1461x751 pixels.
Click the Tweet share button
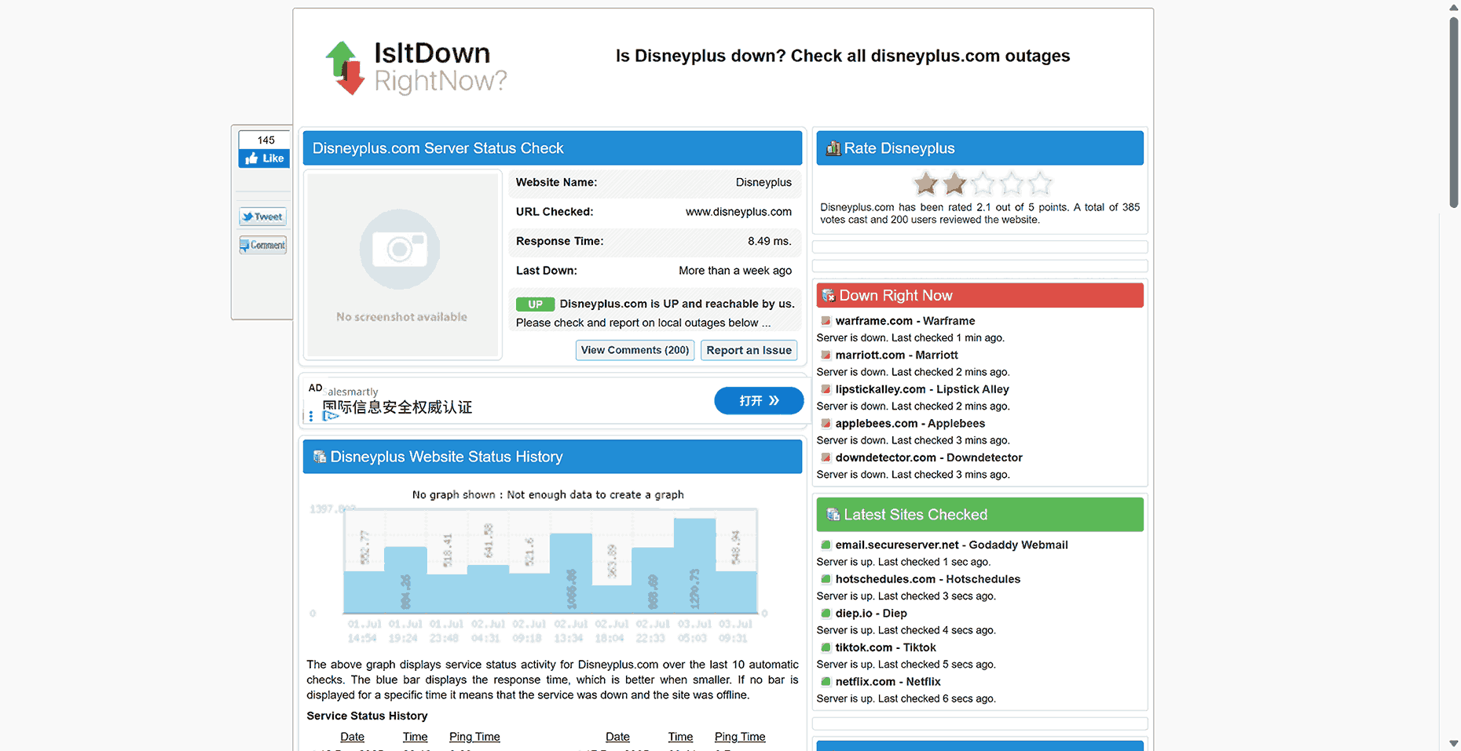(x=263, y=217)
